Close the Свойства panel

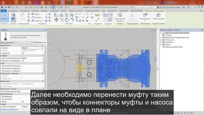point(46,30)
